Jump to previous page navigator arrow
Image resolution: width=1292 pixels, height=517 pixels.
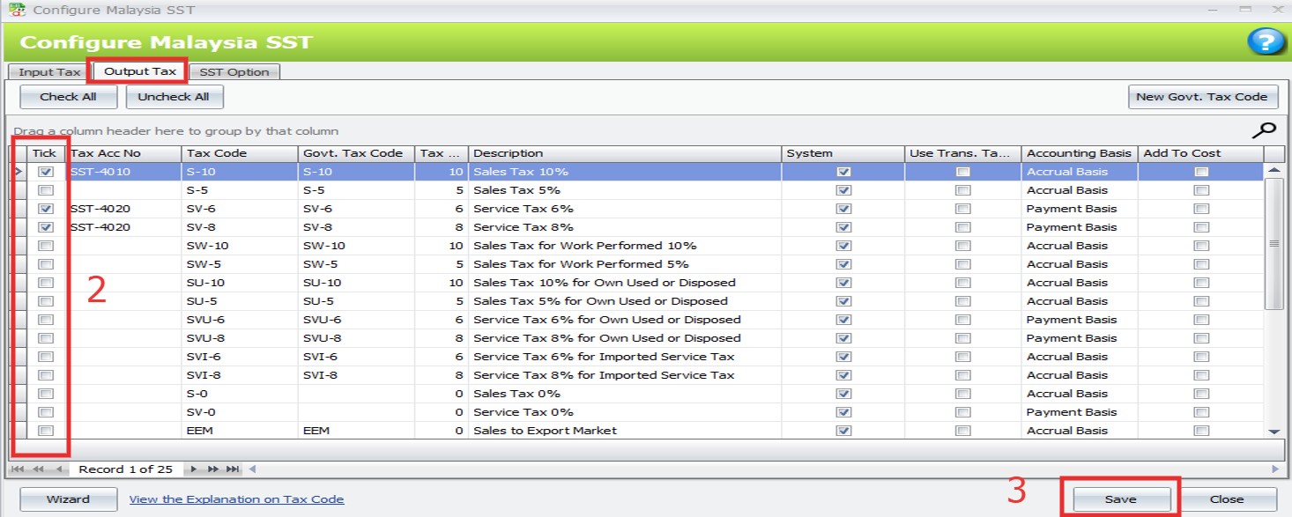[38, 469]
